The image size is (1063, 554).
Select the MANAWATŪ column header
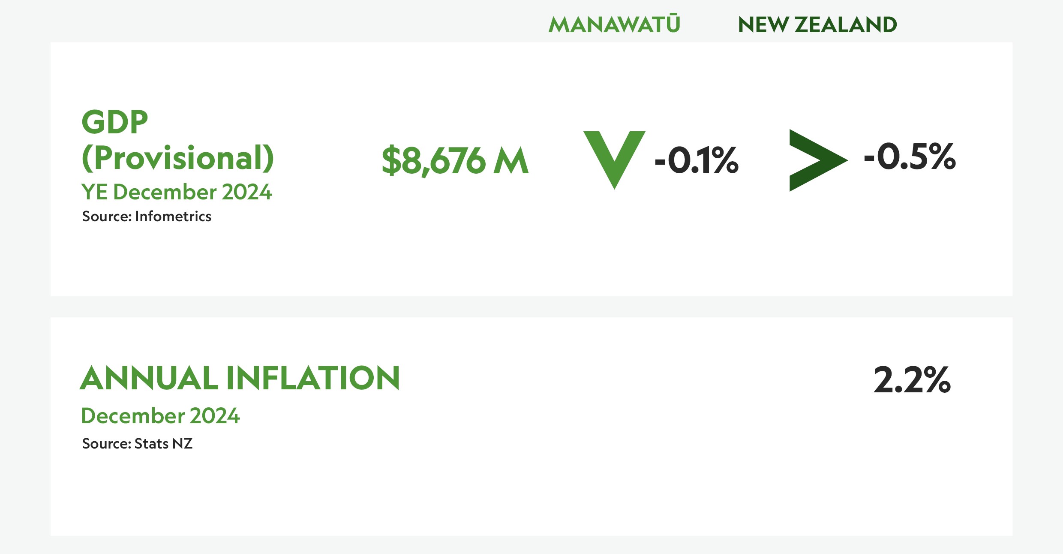point(614,24)
